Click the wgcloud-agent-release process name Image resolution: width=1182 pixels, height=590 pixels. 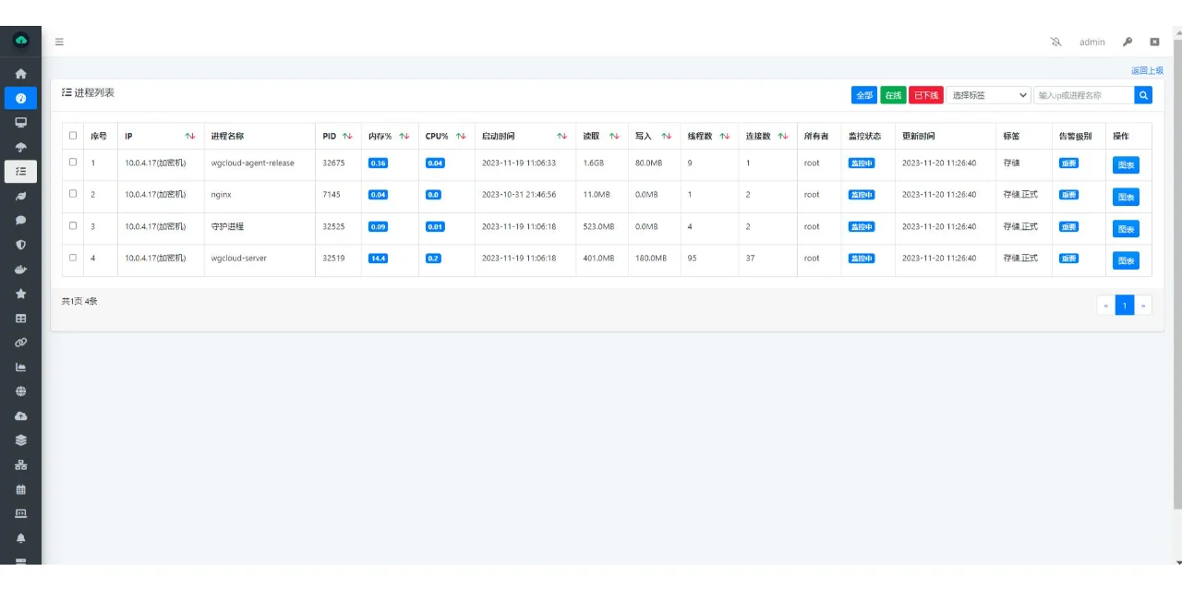pos(252,163)
